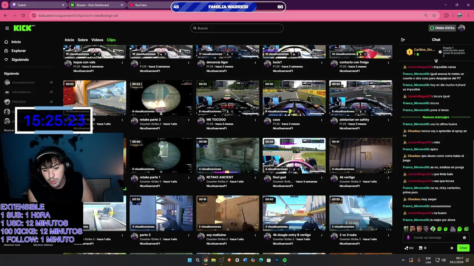Open chat settings gear icon
Viewport: 474px width, 266px height.
(452, 248)
